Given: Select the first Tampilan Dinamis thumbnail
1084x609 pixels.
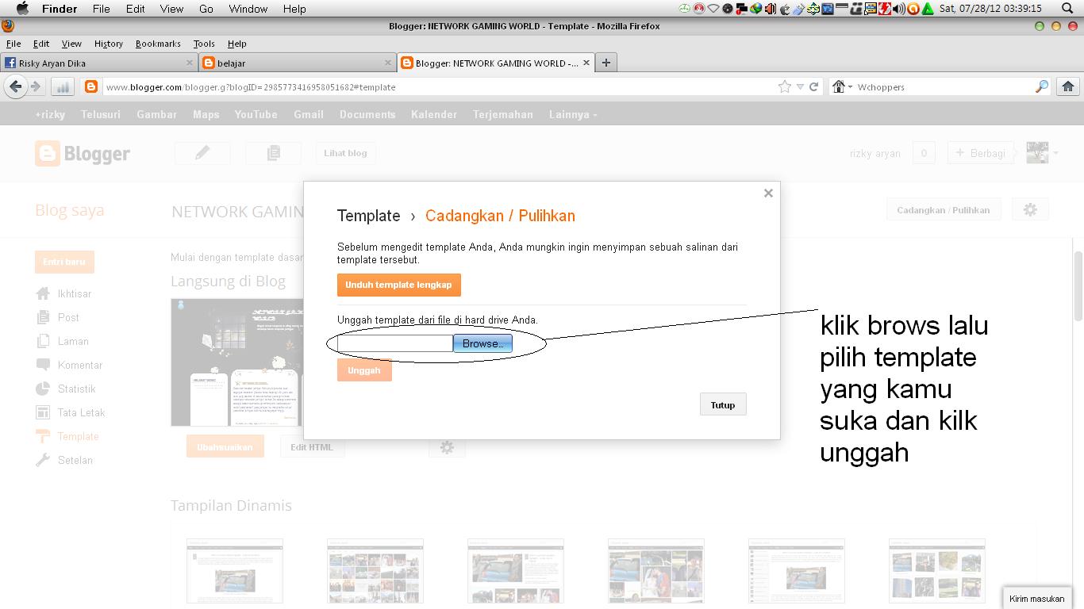Looking at the screenshot, I should (235, 571).
